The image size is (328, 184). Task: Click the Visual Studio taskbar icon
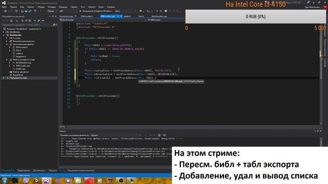pyautogui.click(x=46, y=180)
